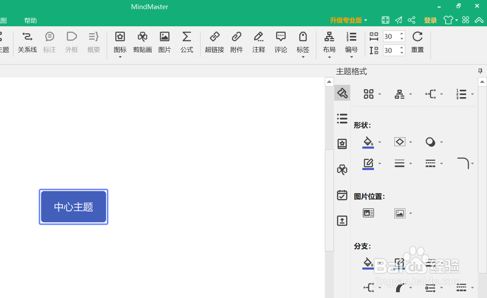
Task: Open the clipart tab in side panel
Action: 342,169
